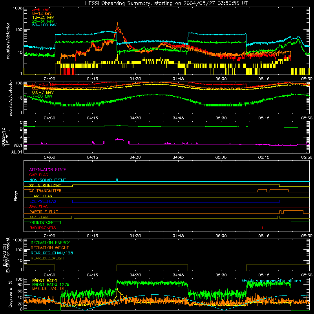Click the C class tick label on the GOES axis
The height and width of the screenshot is (314, 314).
(21, 122)
